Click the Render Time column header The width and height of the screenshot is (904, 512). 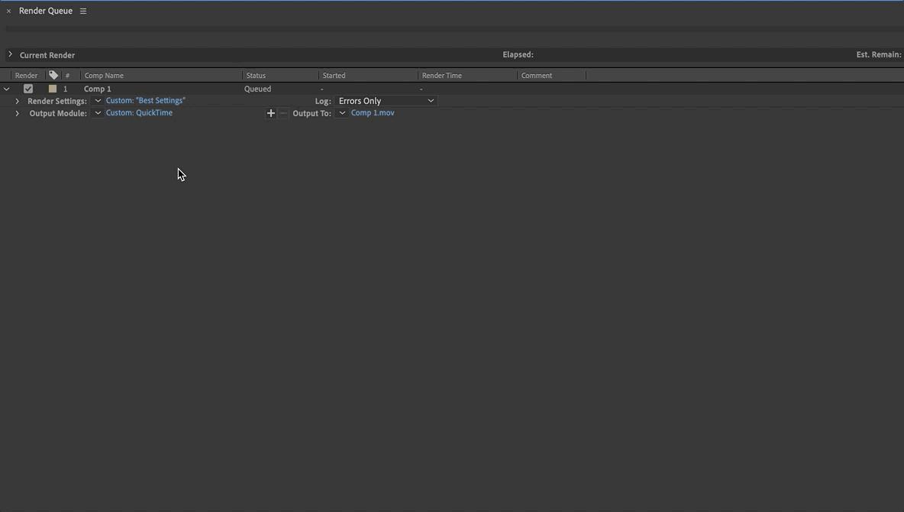coord(441,76)
